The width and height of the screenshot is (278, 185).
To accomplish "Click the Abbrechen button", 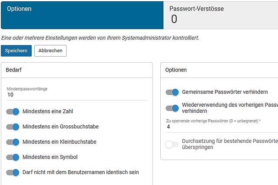I will [x=50, y=50].
